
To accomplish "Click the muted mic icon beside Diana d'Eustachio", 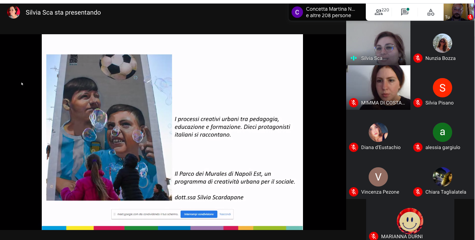I will (x=354, y=147).
